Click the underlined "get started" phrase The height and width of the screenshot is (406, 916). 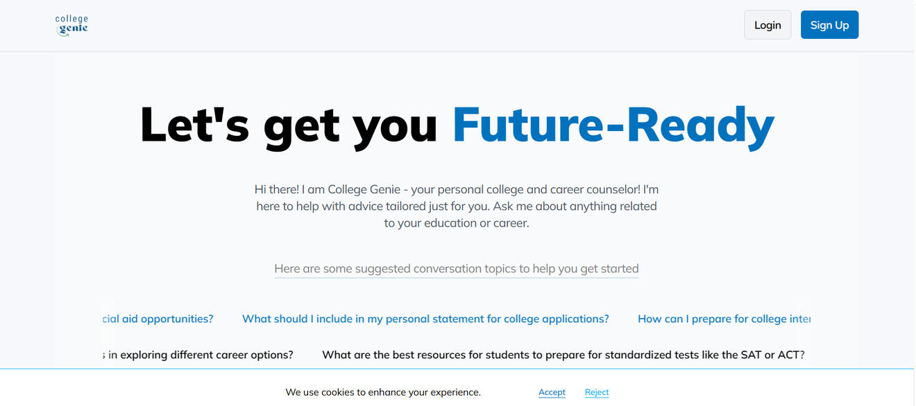point(609,269)
